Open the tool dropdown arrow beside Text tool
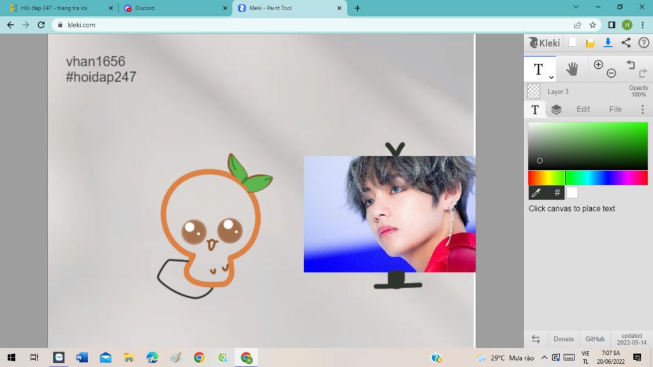Image resolution: width=653 pixels, height=367 pixels. (x=551, y=77)
